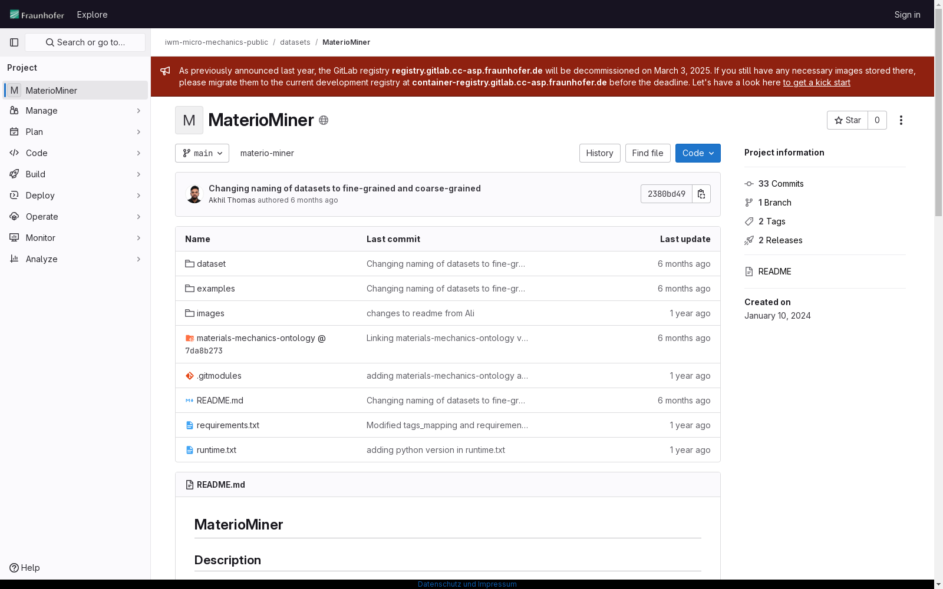Click the materials-mechanics-ontology submodule icon

coord(190,338)
